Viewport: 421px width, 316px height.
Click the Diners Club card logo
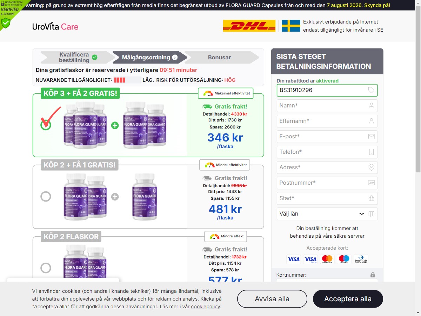coord(361,259)
